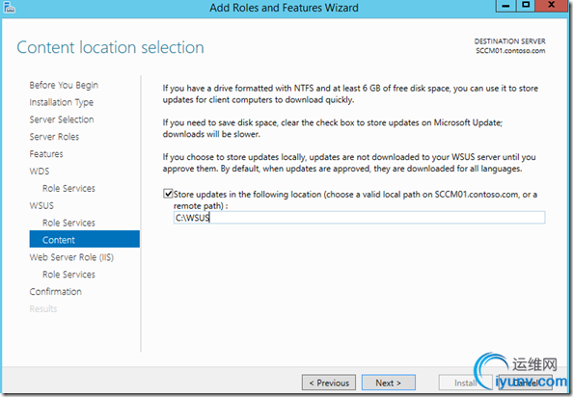The image size is (573, 397).
Task: Minimize the Add Roles and Features Wizard
Action: (x=505, y=6)
